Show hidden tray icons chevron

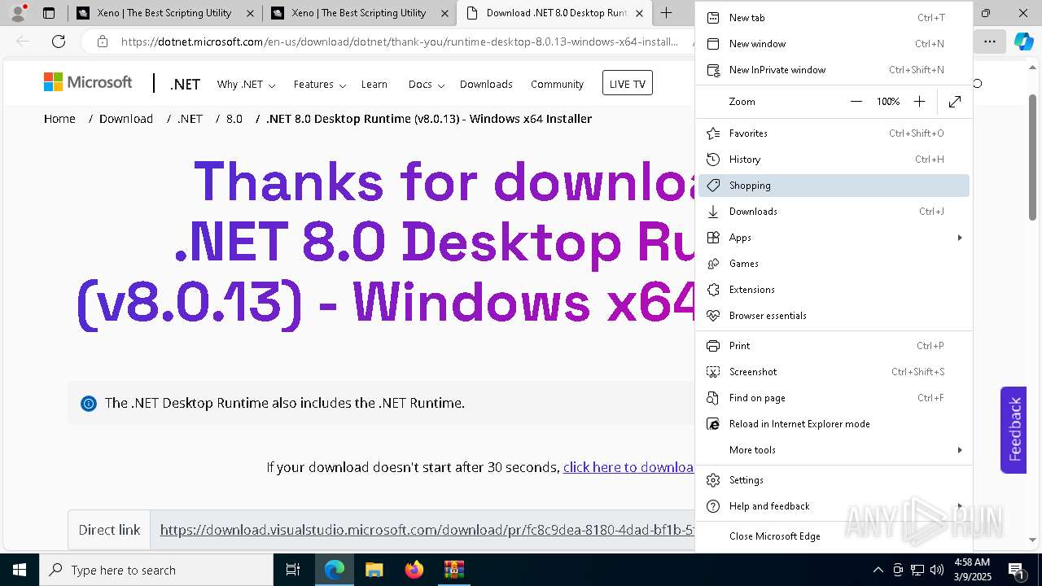(878, 570)
